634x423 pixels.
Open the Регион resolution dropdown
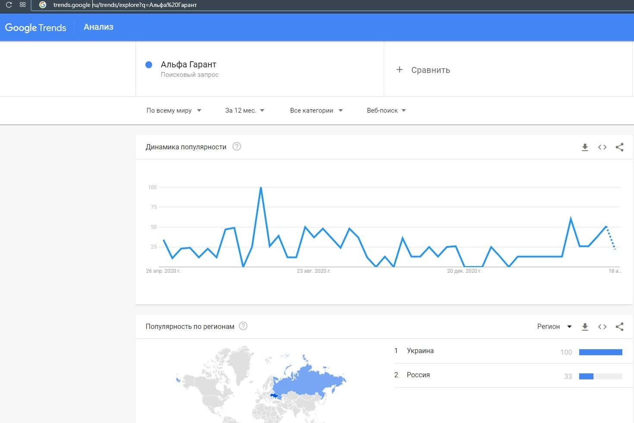[554, 327]
